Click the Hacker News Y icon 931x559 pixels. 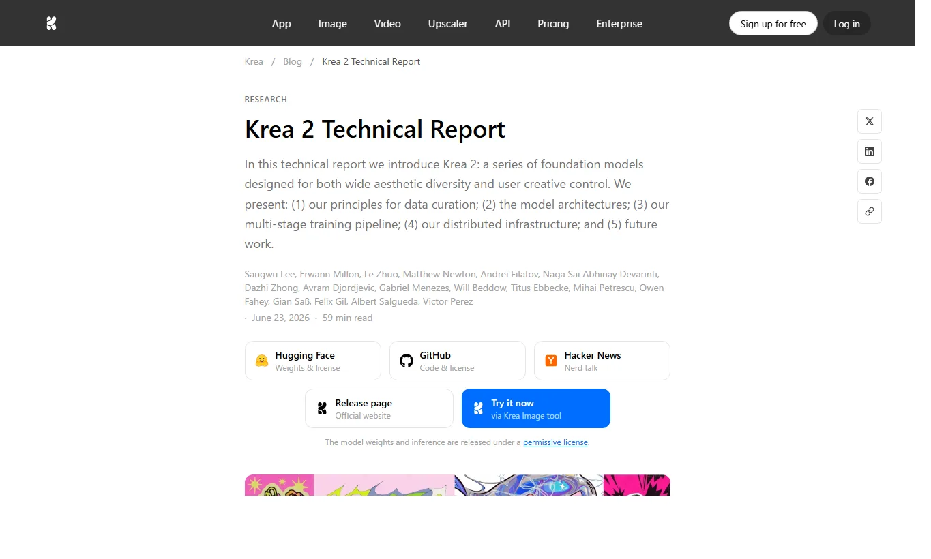tap(551, 361)
